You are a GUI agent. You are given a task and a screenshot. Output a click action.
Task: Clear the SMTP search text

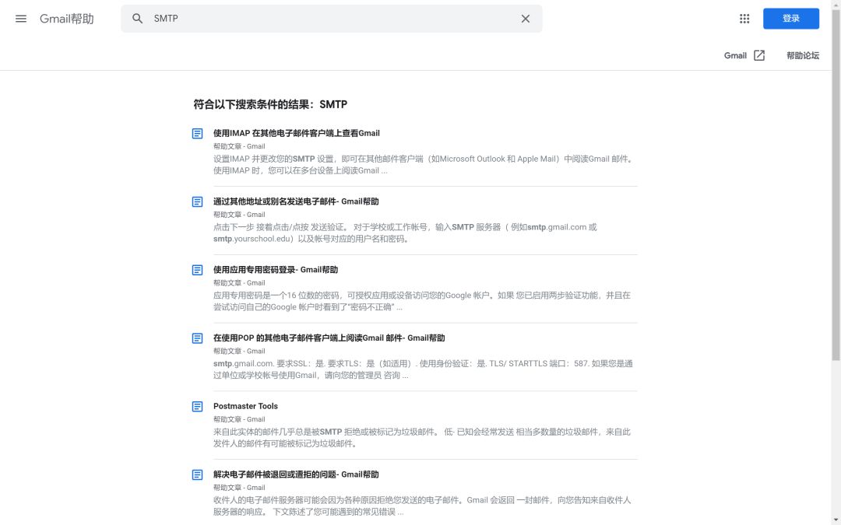pyautogui.click(x=526, y=19)
